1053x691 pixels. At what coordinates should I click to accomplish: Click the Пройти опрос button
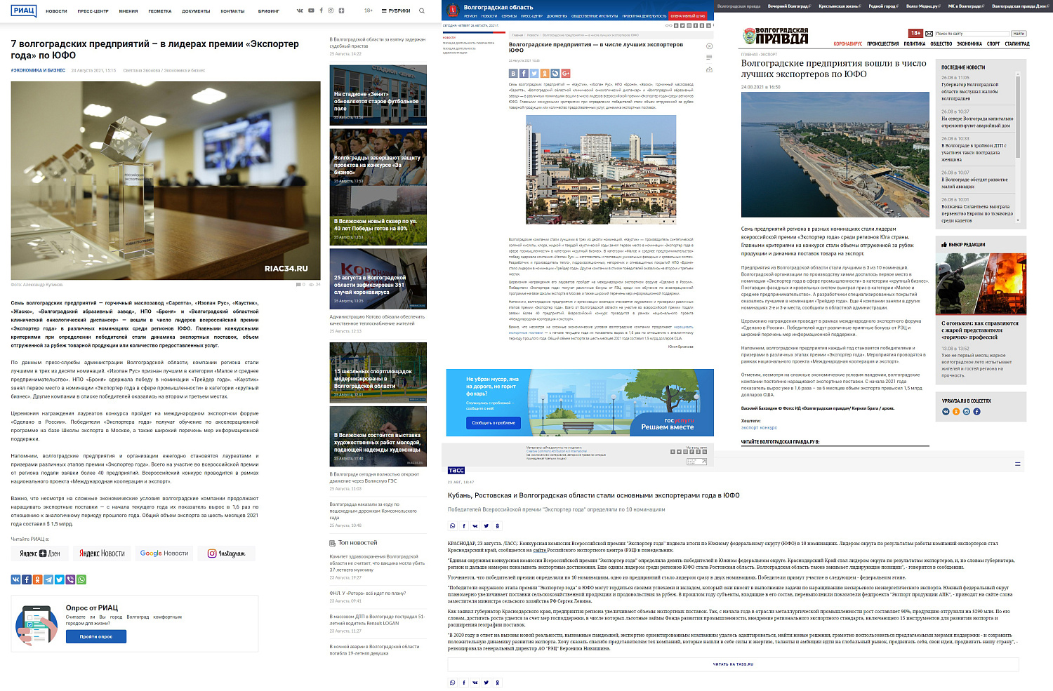click(x=96, y=636)
